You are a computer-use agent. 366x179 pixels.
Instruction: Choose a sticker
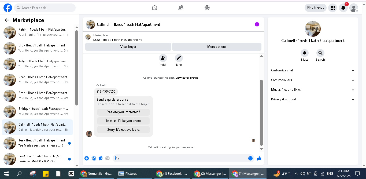pos(101,158)
